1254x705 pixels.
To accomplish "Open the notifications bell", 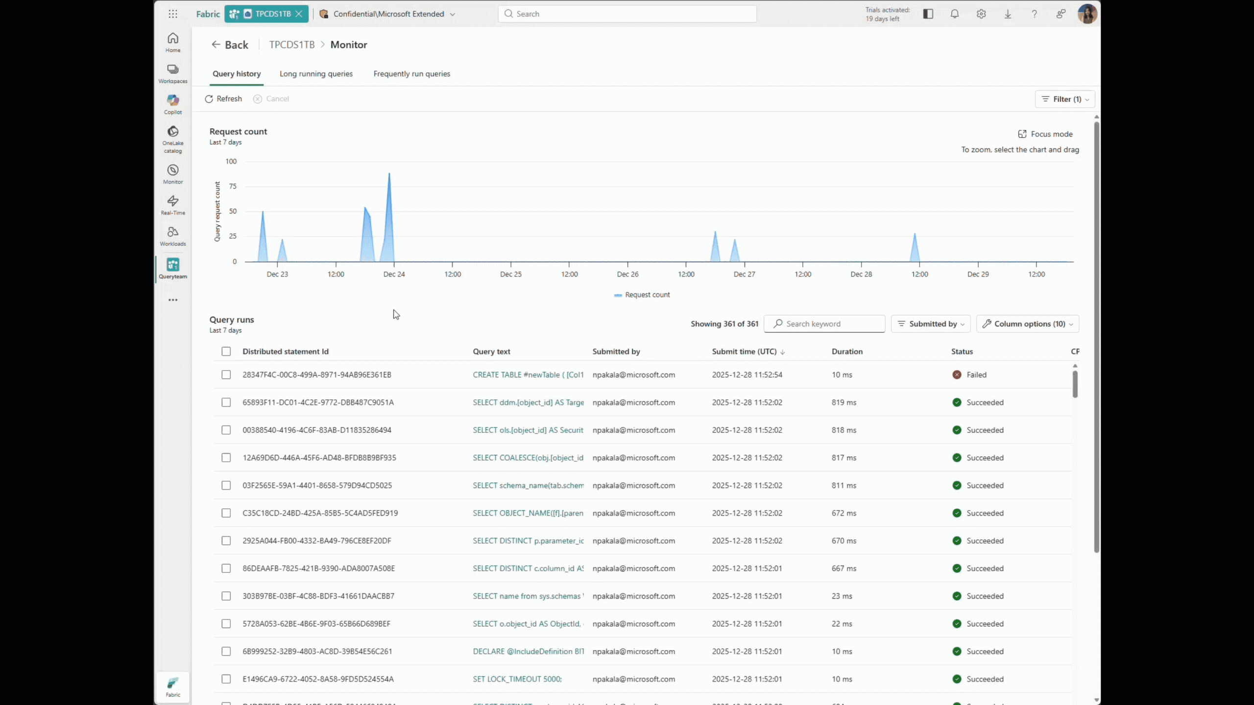I will (x=954, y=14).
